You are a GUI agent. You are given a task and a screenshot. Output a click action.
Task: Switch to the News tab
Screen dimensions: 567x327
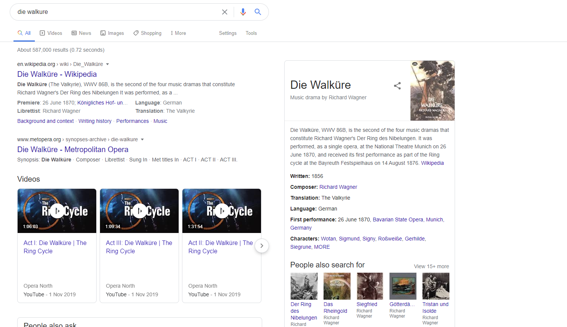[x=81, y=33]
